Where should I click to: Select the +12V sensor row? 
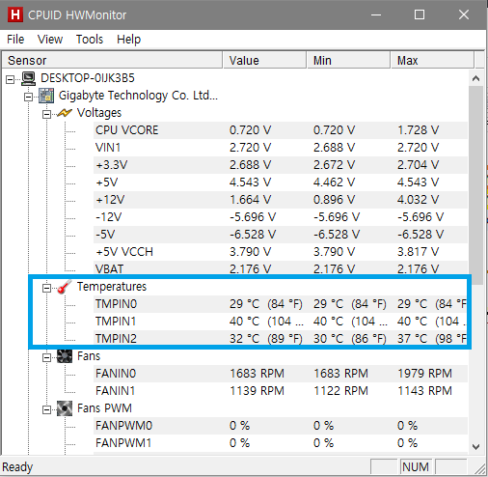[x=281, y=200]
